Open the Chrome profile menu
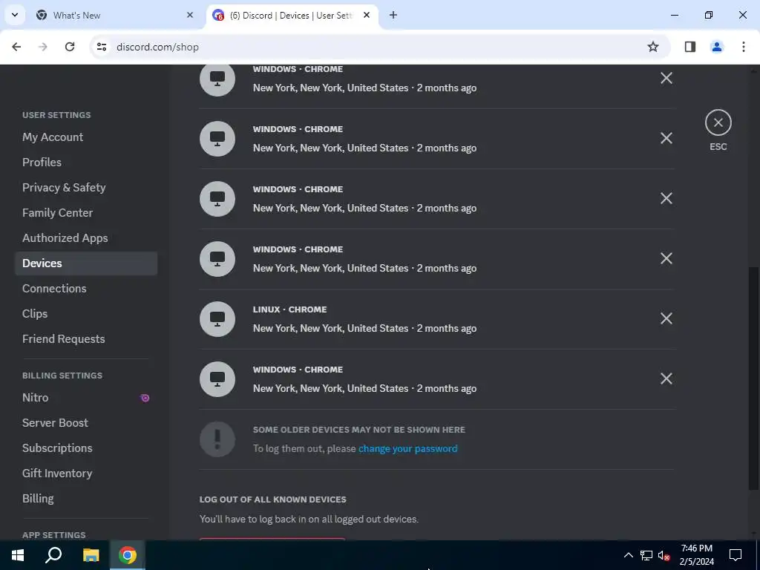The image size is (760, 570). pos(716,47)
